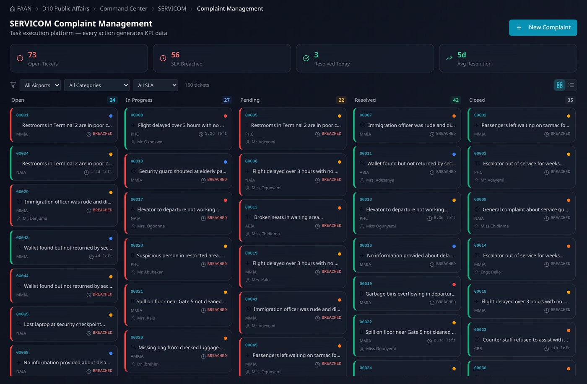Click the blue priority dot on ticket 00001
The width and height of the screenshot is (587, 384).
tap(111, 116)
